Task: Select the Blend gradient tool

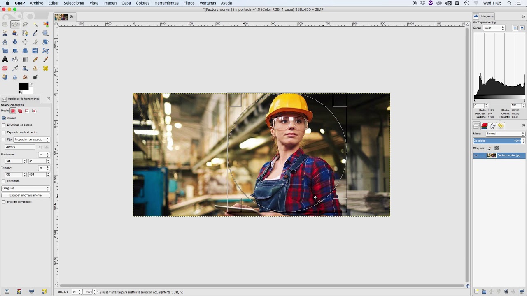Action: [25, 60]
